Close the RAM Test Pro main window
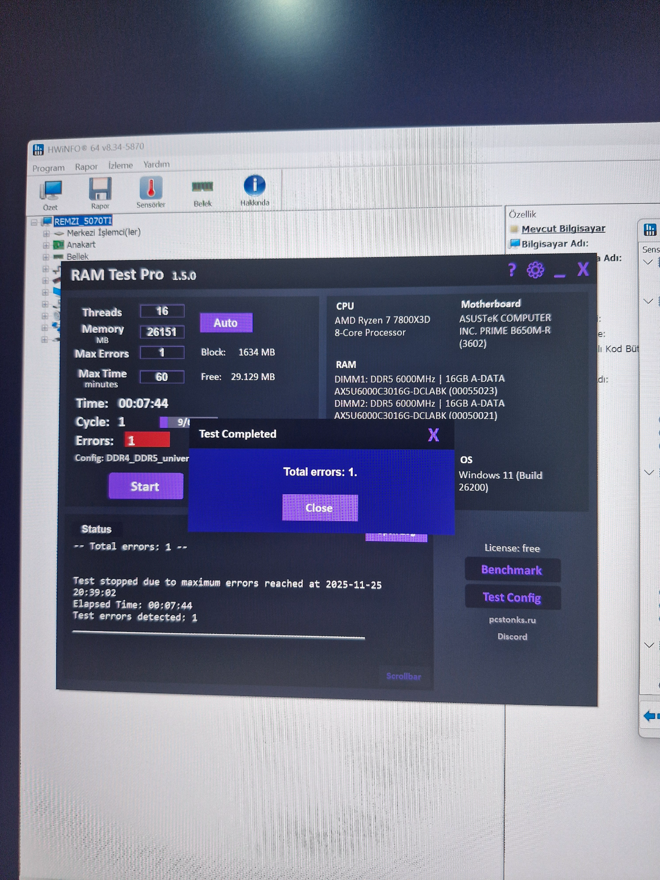The width and height of the screenshot is (660, 880). (x=583, y=269)
